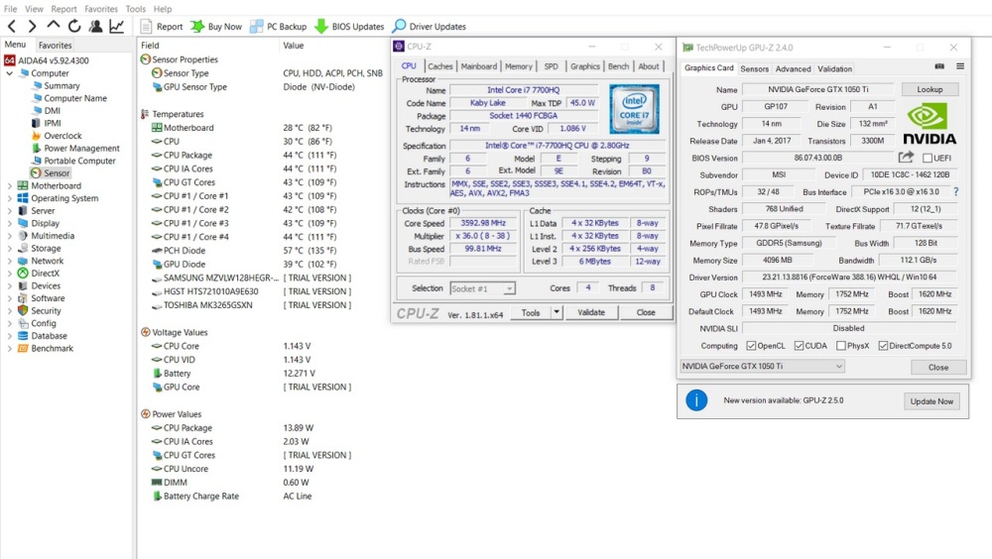Click the PC Backup toolbar button
The width and height of the screenshot is (992, 559).
tap(279, 27)
